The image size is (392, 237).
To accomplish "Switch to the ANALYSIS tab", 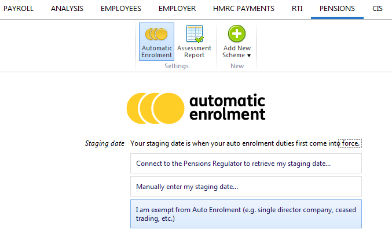I will (67, 9).
